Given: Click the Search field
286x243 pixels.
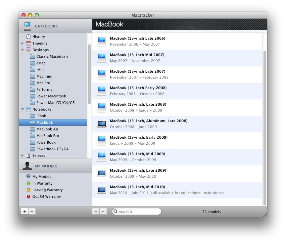Looking at the screenshot, I should tap(137, 211).
